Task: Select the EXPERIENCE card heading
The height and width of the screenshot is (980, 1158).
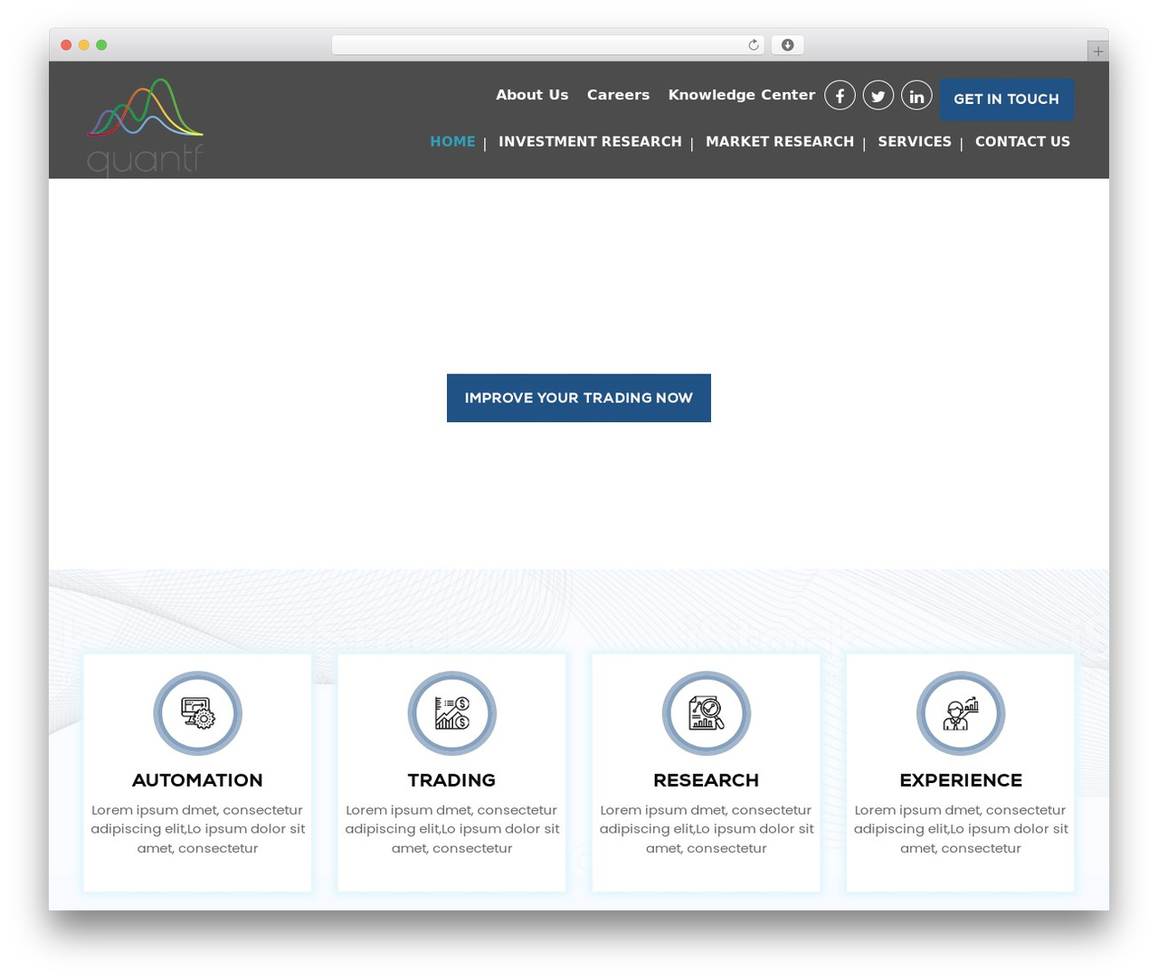Action: tap(961, 780)
